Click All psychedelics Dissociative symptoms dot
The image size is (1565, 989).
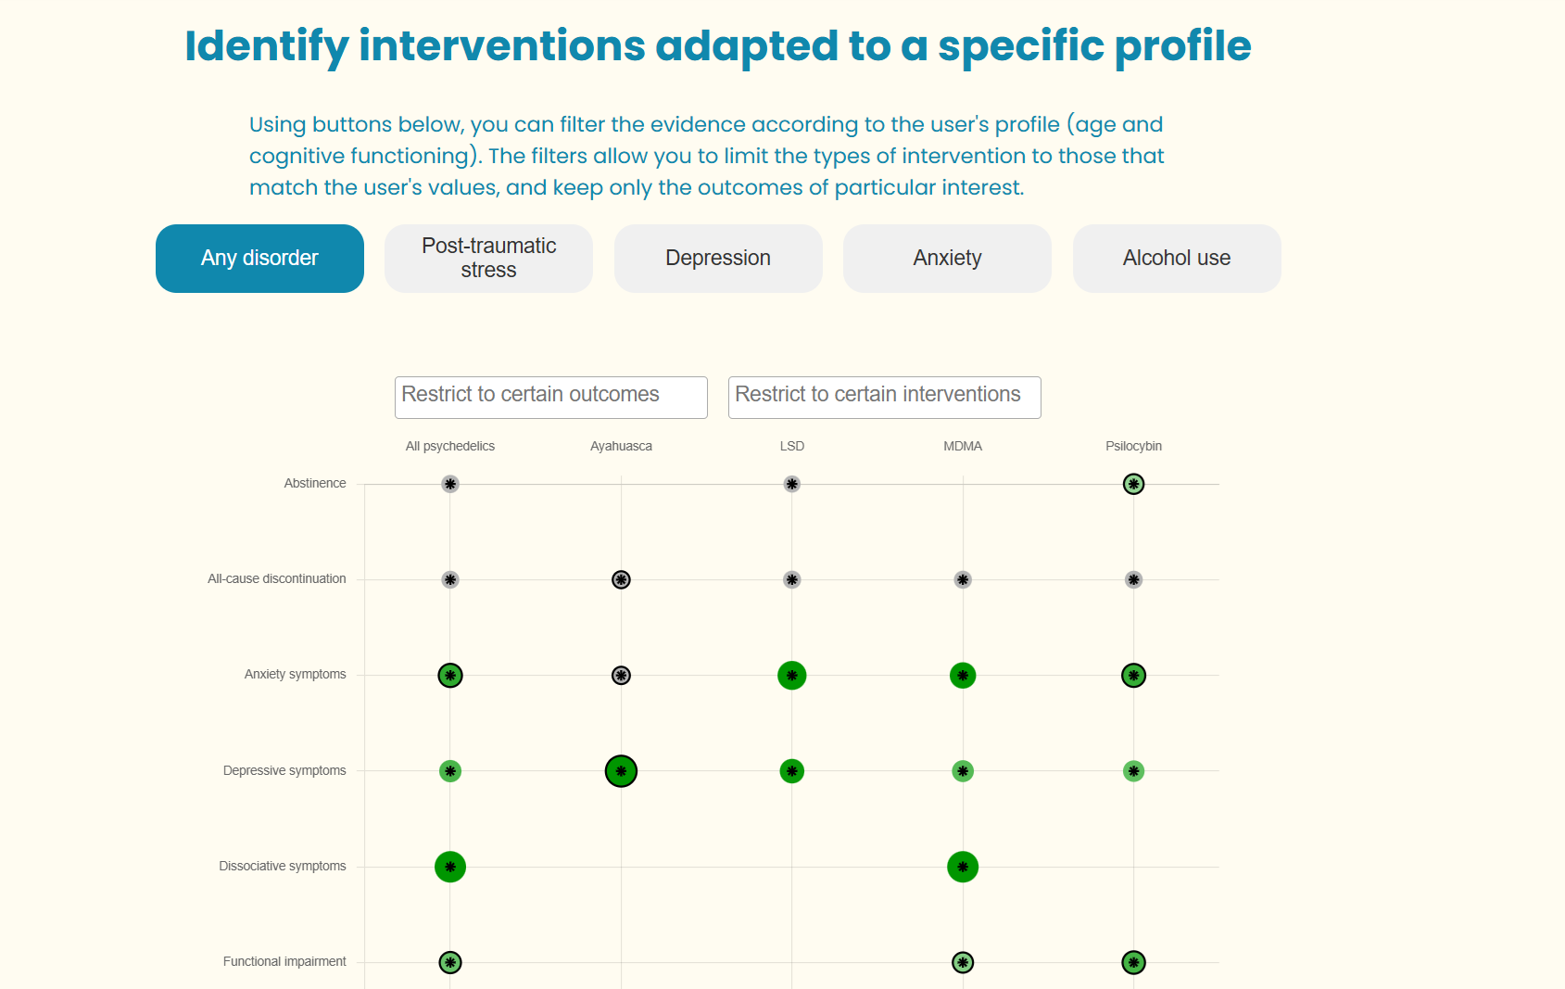450,867
